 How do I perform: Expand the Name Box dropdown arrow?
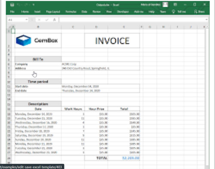(27, 20)
